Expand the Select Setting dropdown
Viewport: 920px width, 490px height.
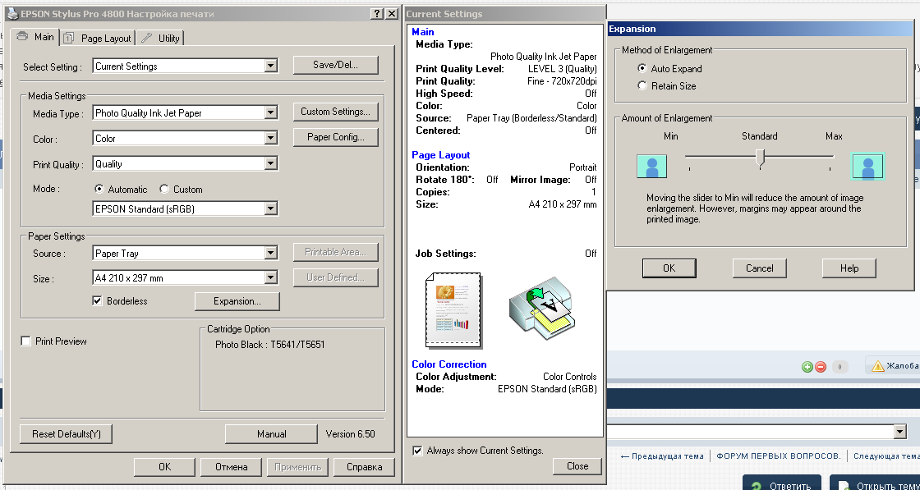pos(270,66)
